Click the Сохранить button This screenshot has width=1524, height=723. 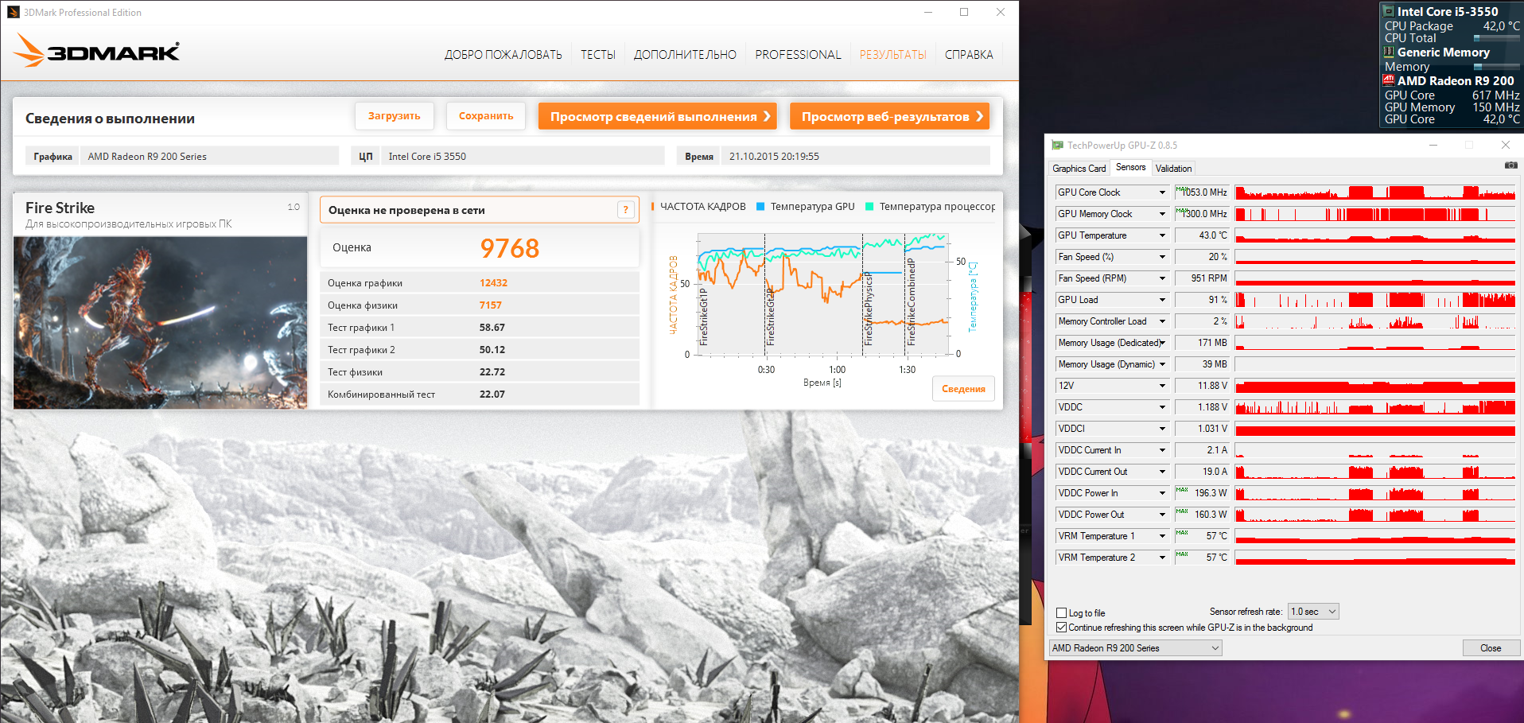pos(486,116)
